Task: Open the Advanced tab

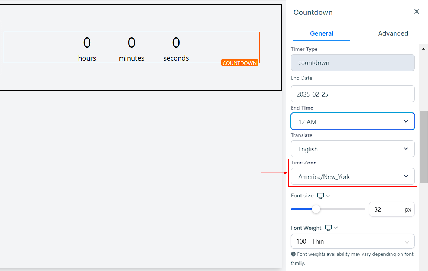Action: coord(393,33)
